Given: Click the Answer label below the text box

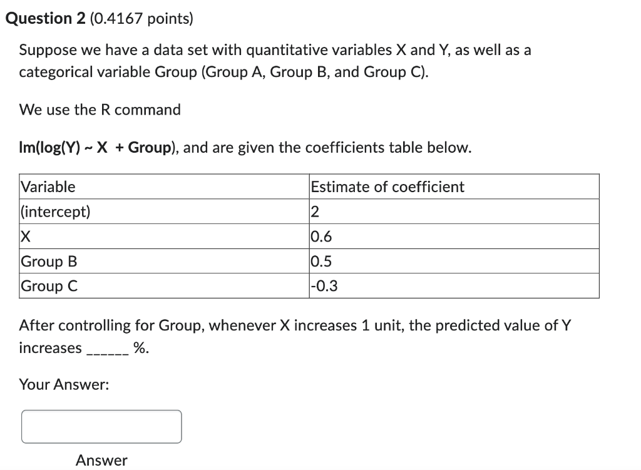Looking at the screenshot, I should click(101, 460).
